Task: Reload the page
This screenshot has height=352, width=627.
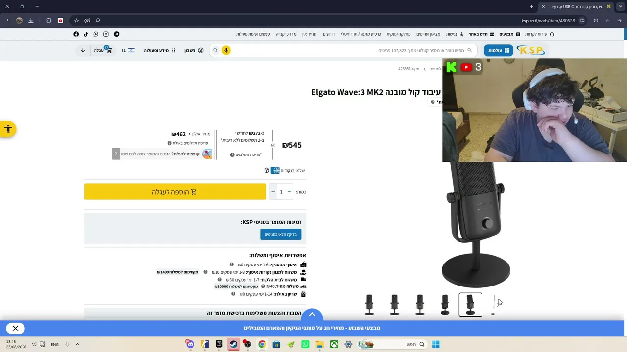Action: coord(596,21)
